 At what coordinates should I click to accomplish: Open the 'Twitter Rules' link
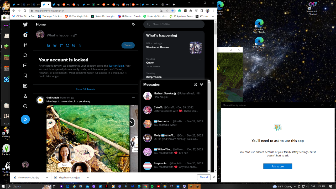pyautogui.click(x=116, y=66)
